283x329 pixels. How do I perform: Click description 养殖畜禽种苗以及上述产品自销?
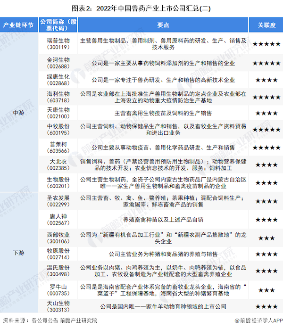[x=163, y=220]
